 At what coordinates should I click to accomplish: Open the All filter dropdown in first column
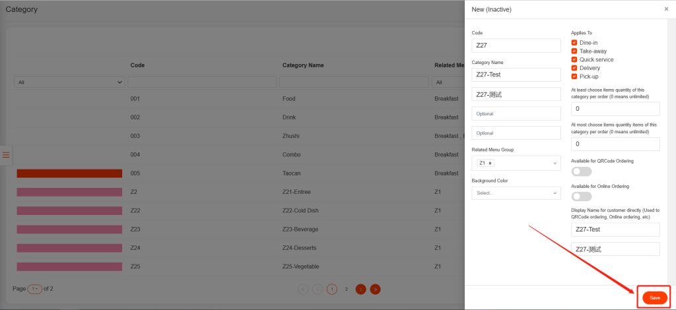[x=69, y=82]
